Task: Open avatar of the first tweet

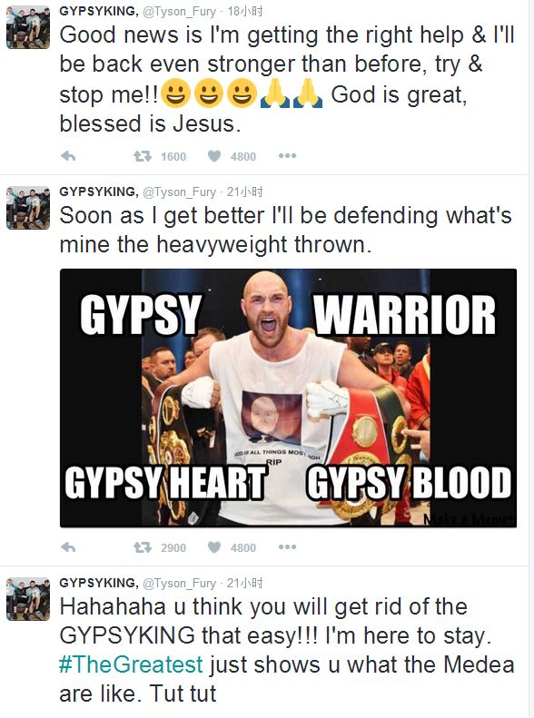Action: point(28,27)
